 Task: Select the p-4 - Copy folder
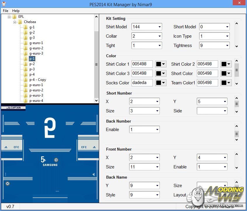38,80
